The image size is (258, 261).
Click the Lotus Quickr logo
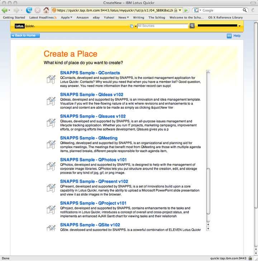click(x=25, y=26)
